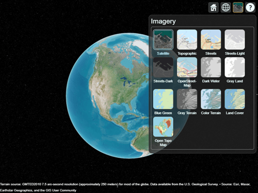The height and width of the screenshot is (193, 258).
Task: Choose the OpenStreetMap basemap thumbnail
Action: pos(187,67)
